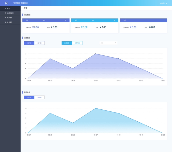Click the purple chart's 05-27 peak point
This screenshot has height=152, width=172.
tap(96, 54)
